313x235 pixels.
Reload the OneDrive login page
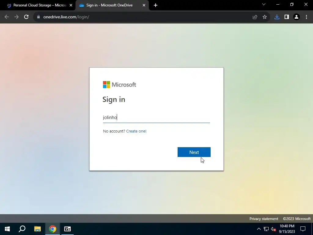click(26, 17)
